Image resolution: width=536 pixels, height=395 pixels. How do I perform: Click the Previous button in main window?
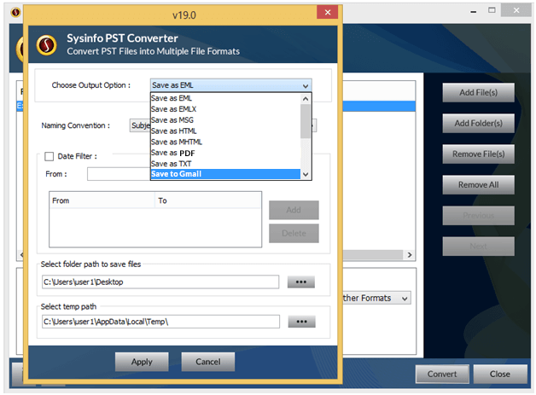tap(478, 216)
